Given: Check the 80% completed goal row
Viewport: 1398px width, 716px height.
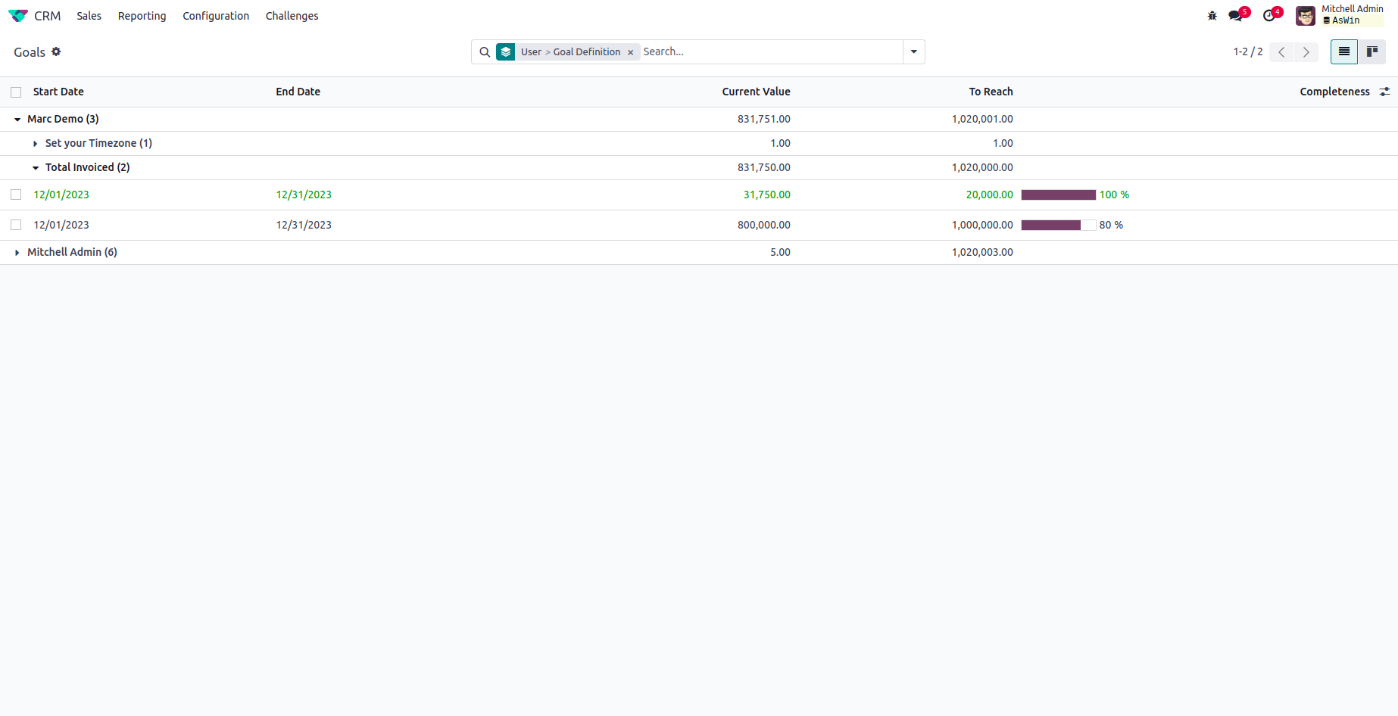Looking at the screenshot, I should 16,225.
